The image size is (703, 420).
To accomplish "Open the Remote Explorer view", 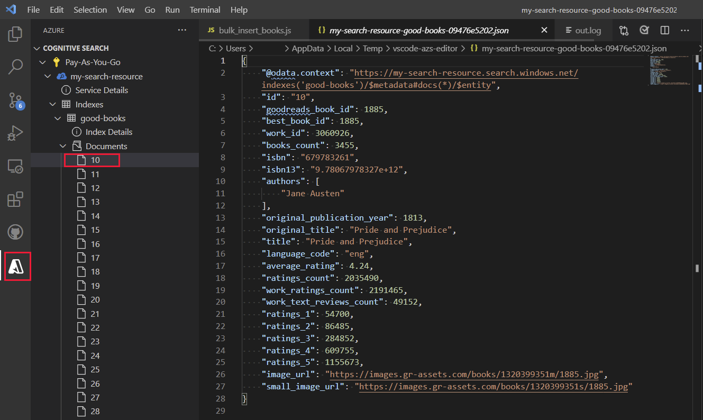I will coord(15,166).
